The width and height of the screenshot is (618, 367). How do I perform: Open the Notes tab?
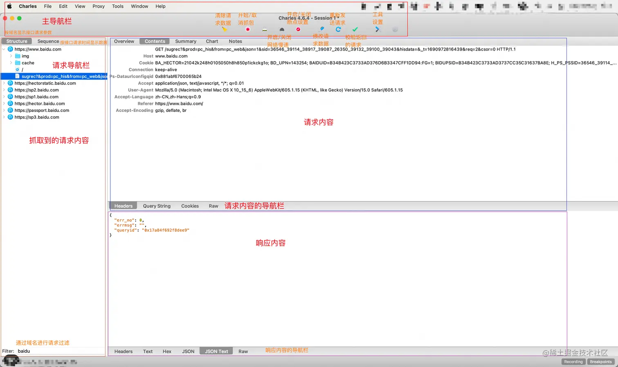click(x=235, y=41)
